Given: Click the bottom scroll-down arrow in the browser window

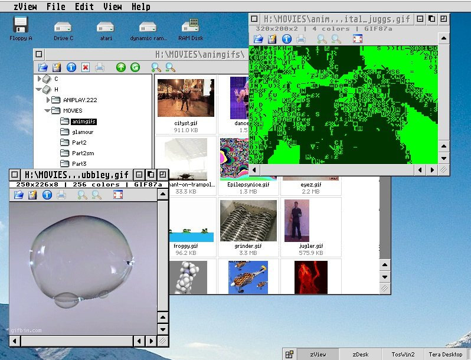Looking at the screenshot, I should 385,277.
